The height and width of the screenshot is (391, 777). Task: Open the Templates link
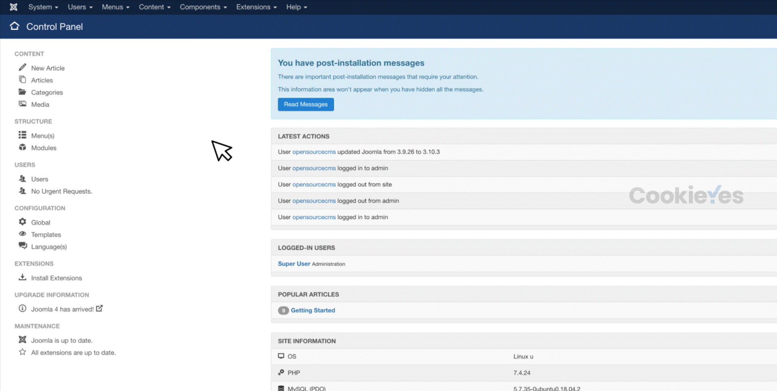click(46, 234)
